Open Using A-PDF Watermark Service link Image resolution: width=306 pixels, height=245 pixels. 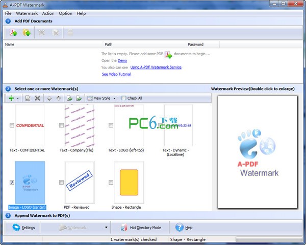click(x=156, y=68)
